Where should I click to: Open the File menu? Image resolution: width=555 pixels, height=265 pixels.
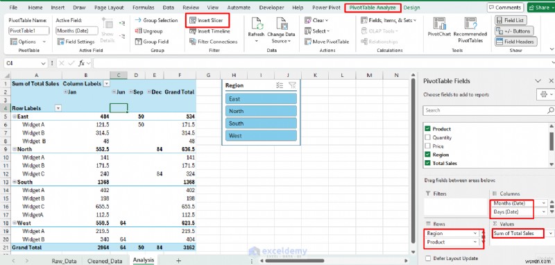(x=13, y=8)
